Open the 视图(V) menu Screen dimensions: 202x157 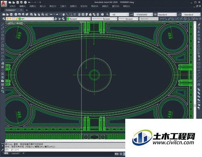[33, 6]
